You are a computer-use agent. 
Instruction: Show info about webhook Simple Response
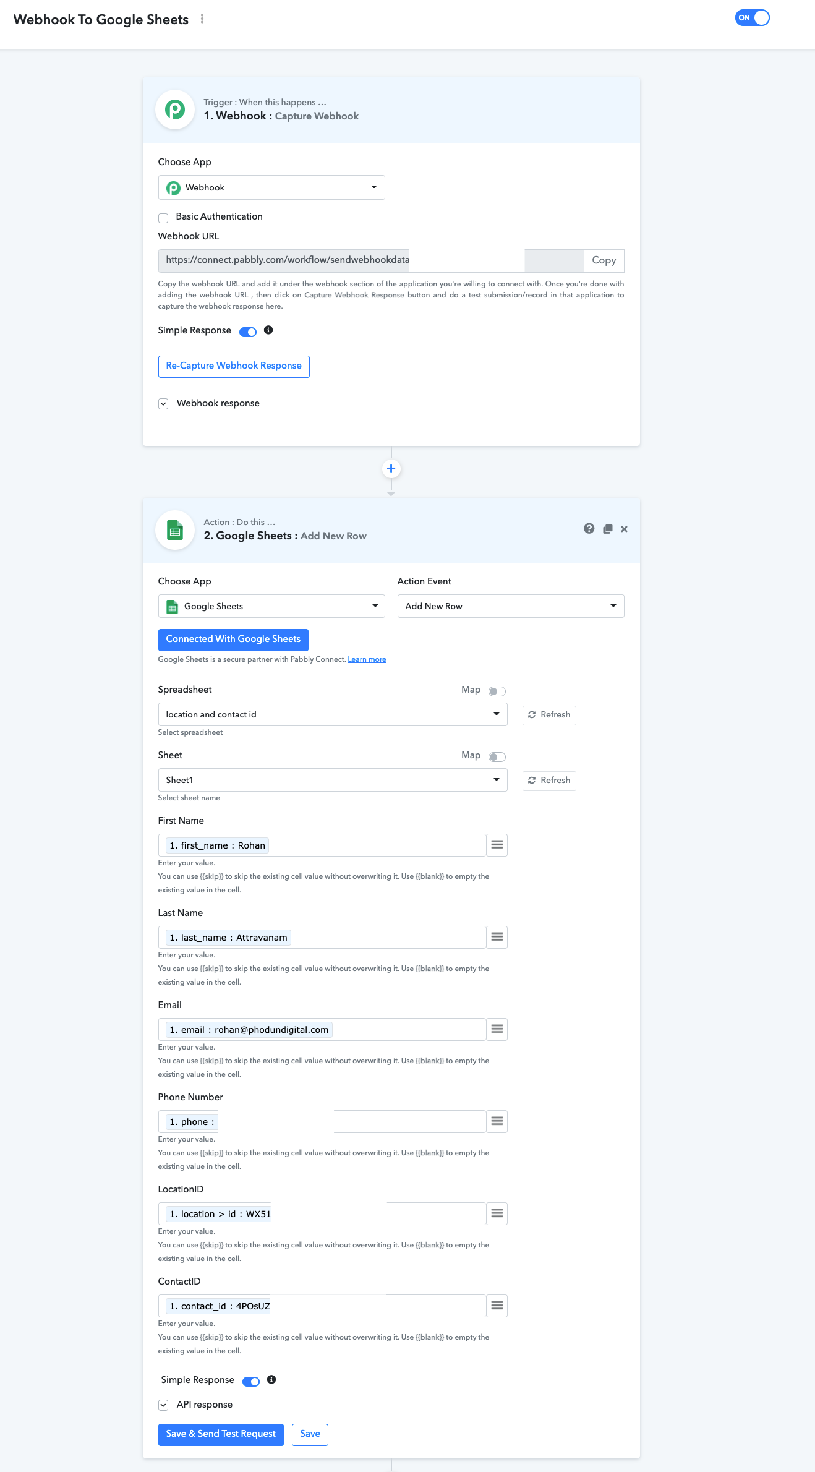(x=268, y=330)
